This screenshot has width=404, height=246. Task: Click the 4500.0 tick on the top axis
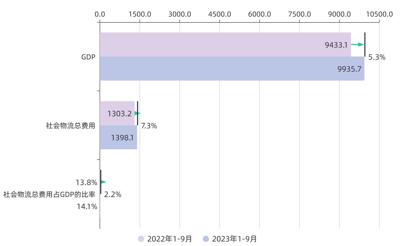220,14
